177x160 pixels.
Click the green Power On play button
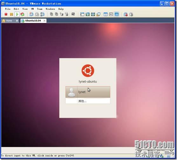pyautogui.click(x=17, y=14)
